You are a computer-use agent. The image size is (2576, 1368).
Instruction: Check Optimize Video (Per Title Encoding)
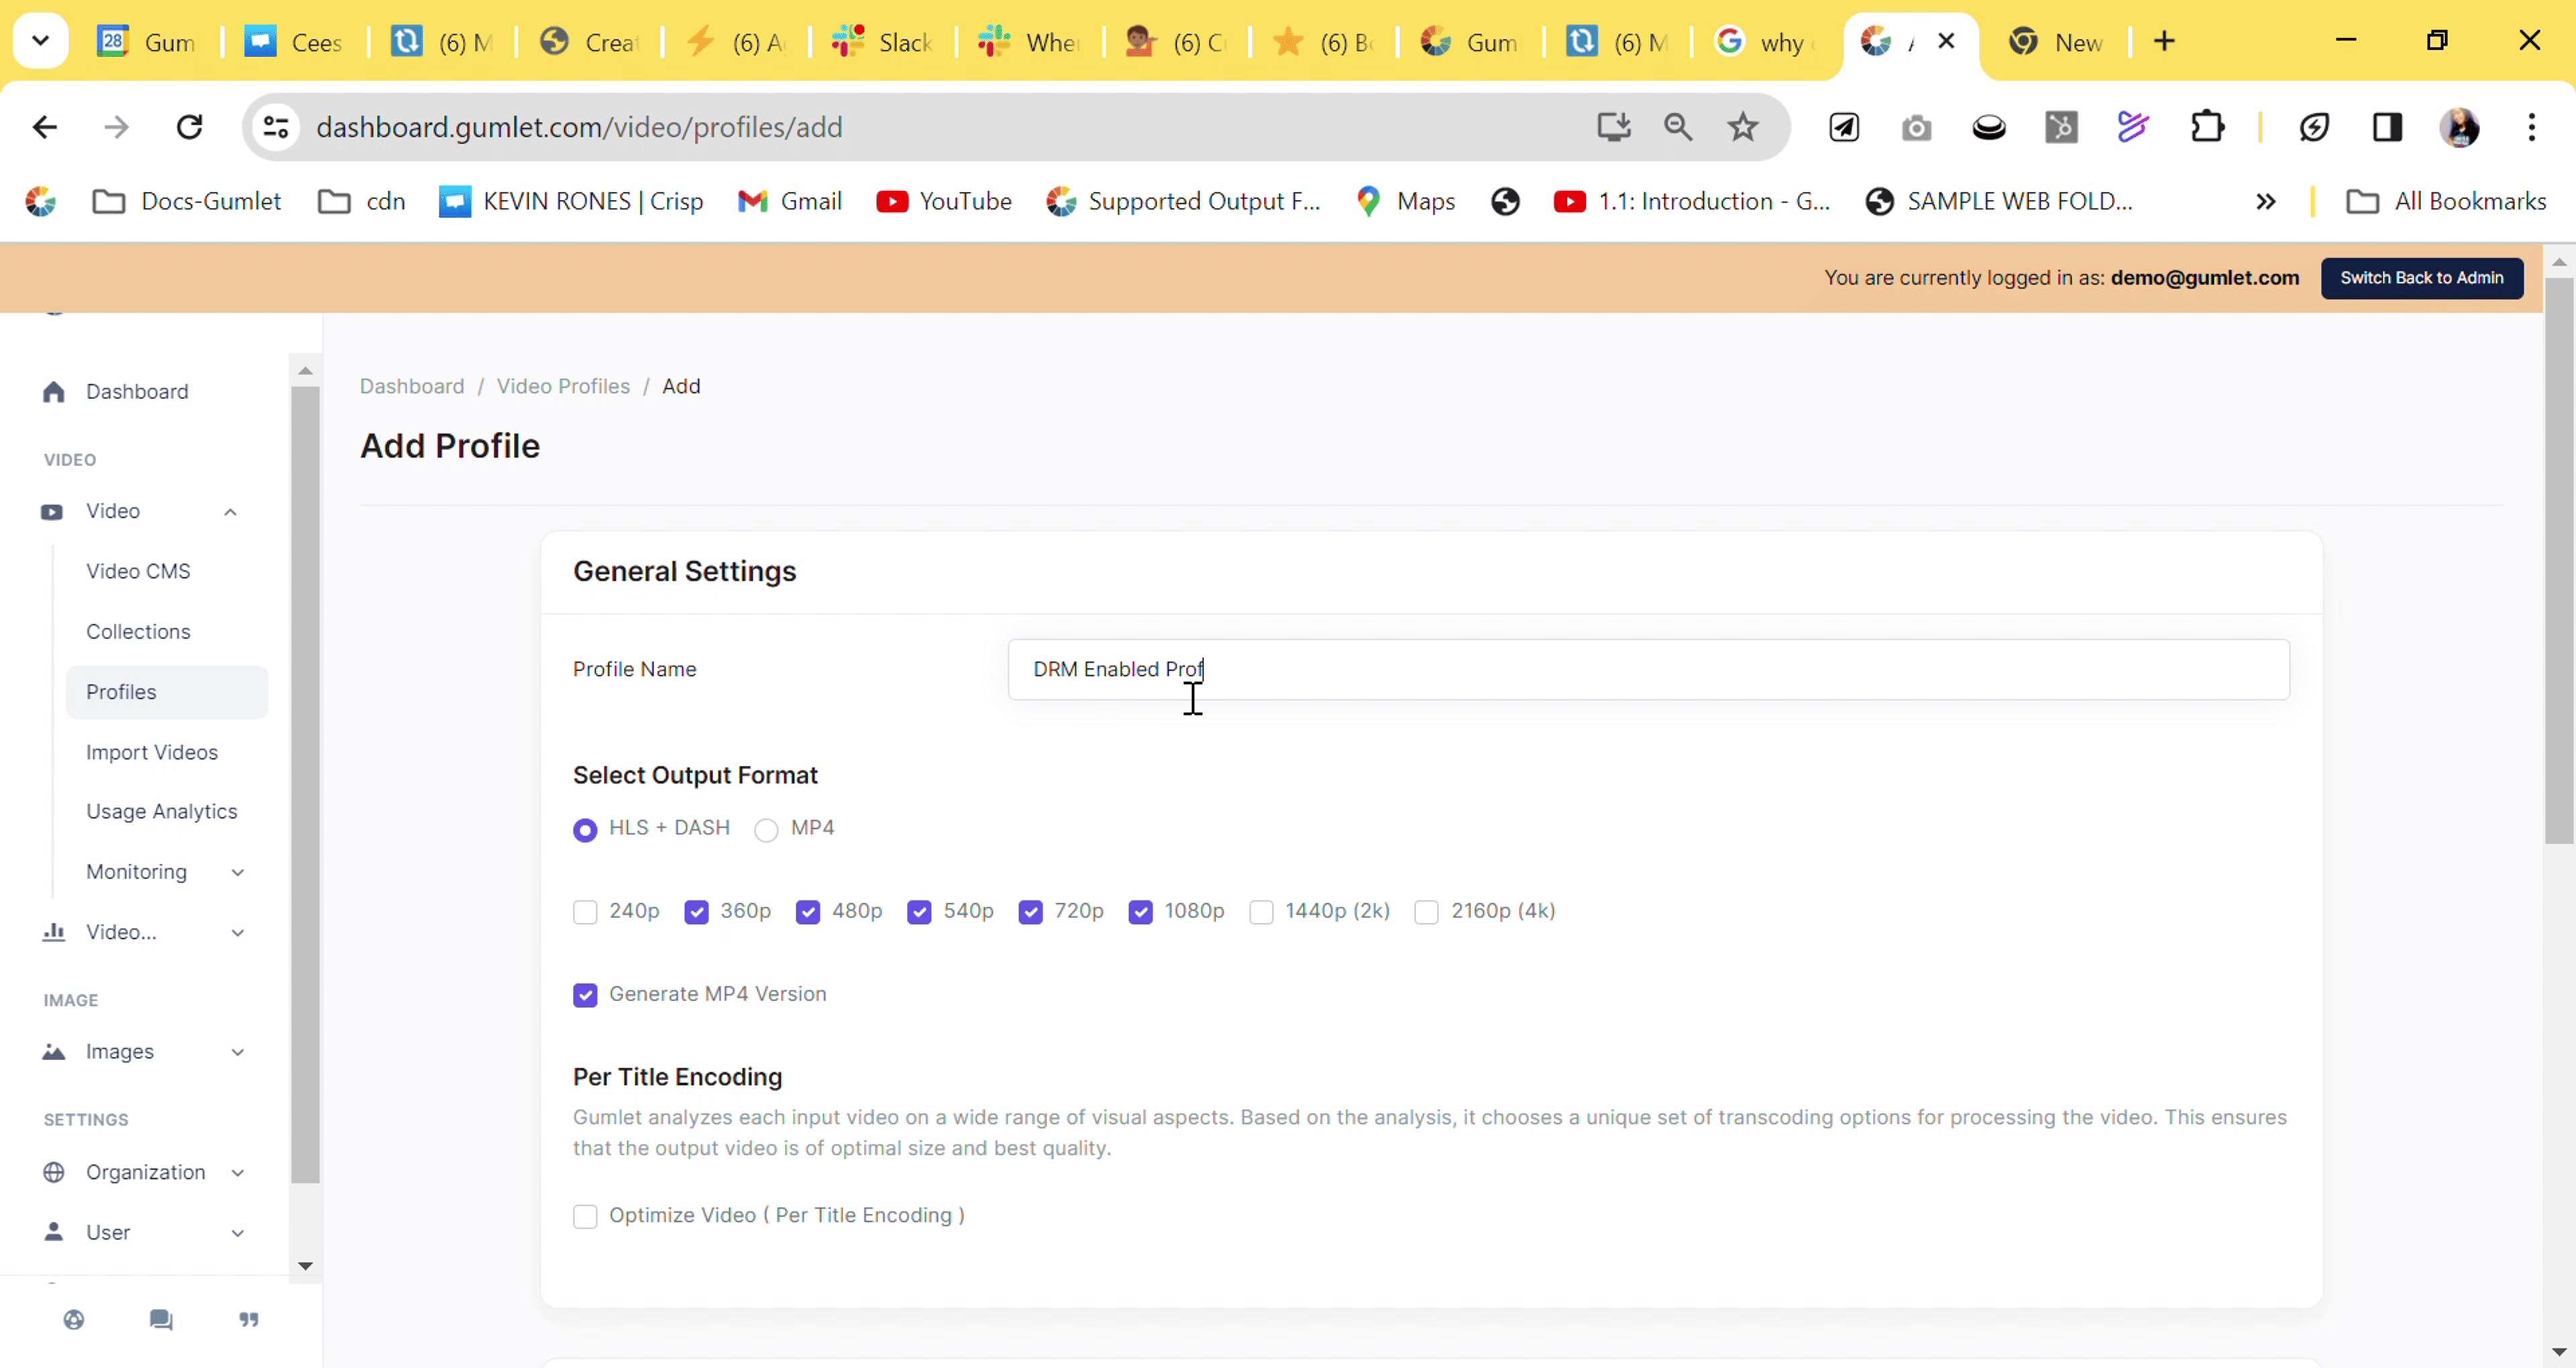coord(585,1216)
